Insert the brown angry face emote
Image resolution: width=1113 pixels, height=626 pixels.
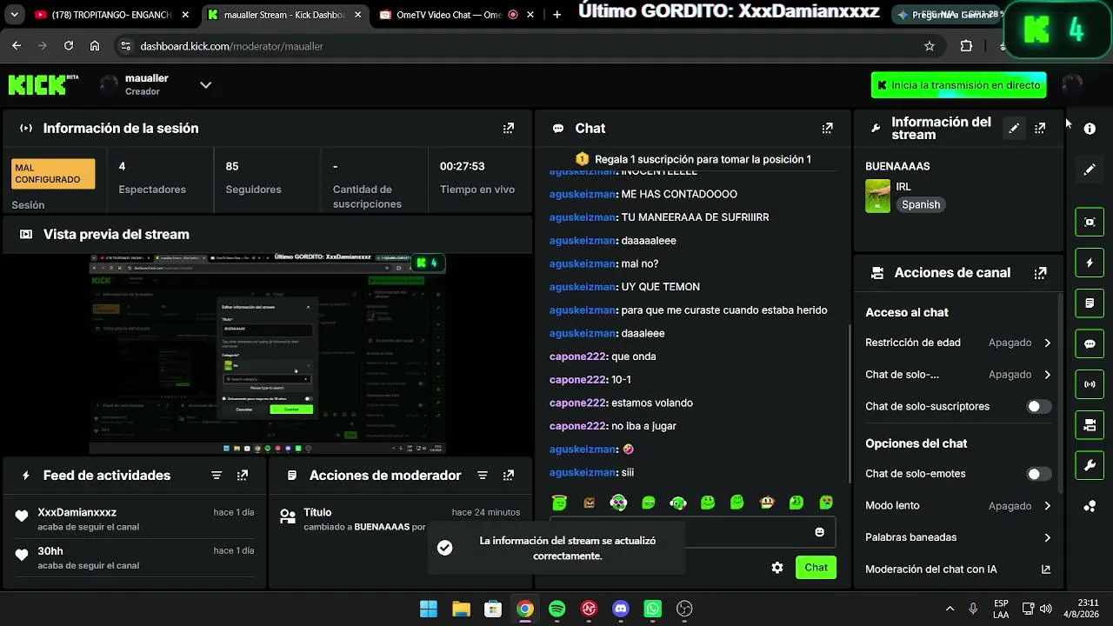point(589,503)
